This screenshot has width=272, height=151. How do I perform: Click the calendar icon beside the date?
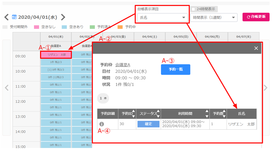pyautogui.click(x=14, y=17)
